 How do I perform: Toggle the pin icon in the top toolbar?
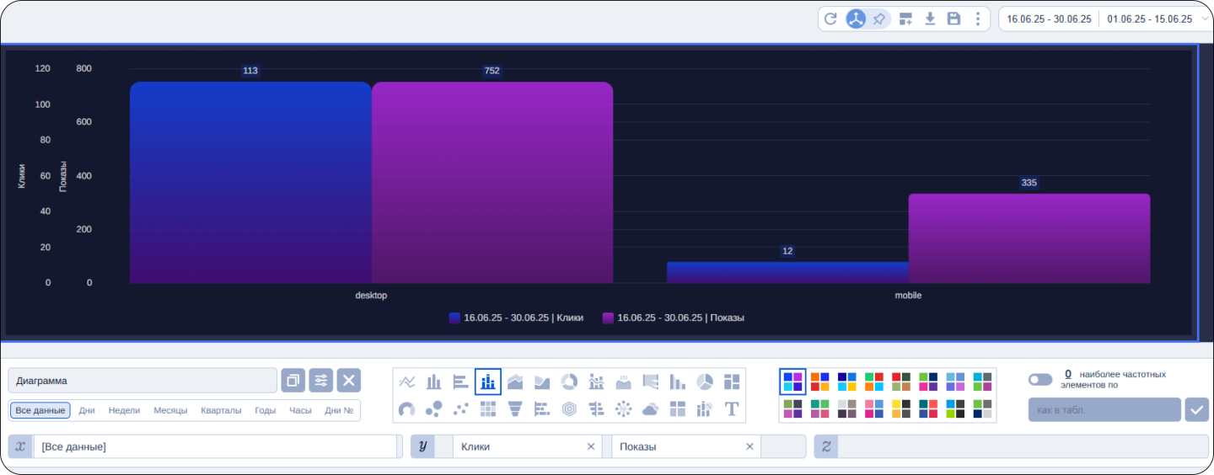coord(879,19)
